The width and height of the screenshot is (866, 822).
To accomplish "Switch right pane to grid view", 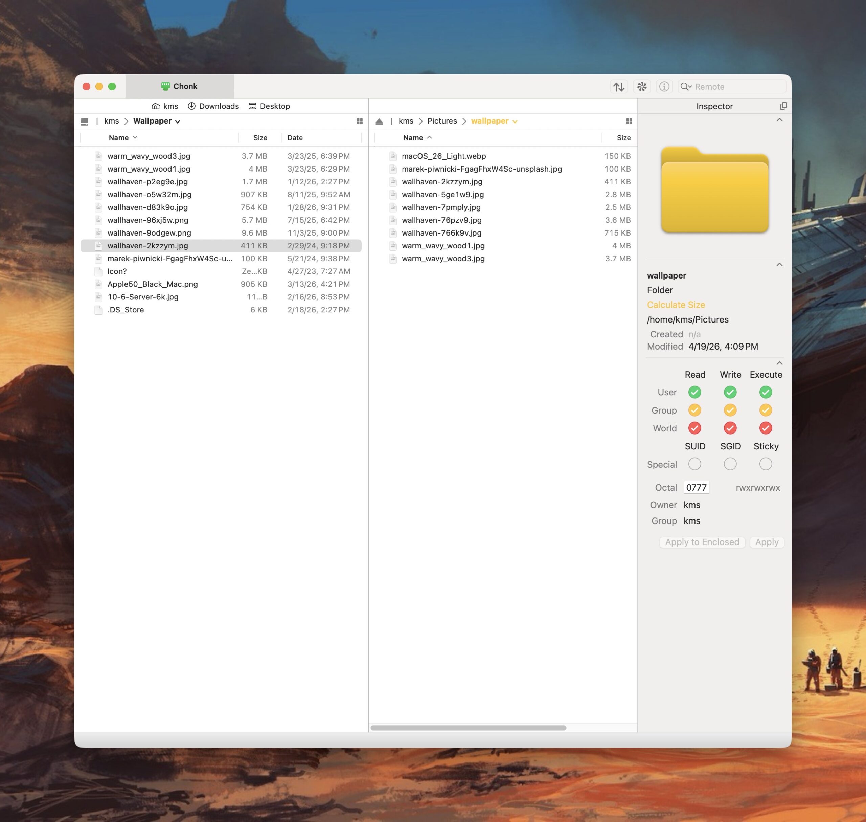I will pos(629,121).
